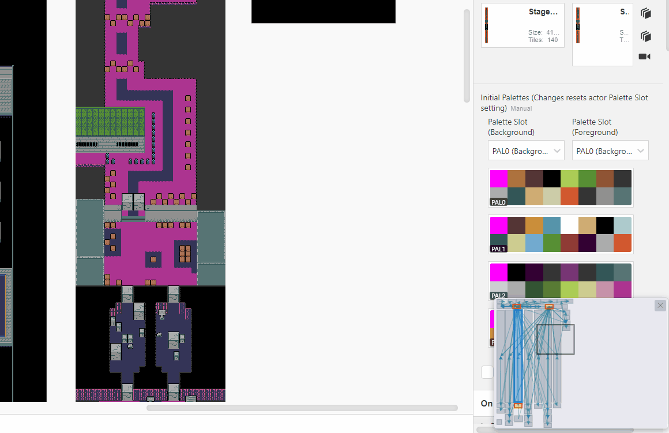The height and width of the screenshot is (433, 669).
Task: Click the bottom orange-outlined node in the minimap
Action: [518, 406]
